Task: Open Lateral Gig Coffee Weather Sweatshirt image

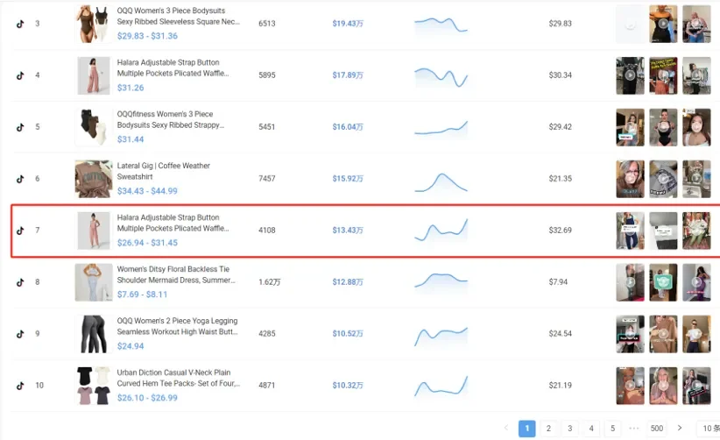Action: coord(94,179)
